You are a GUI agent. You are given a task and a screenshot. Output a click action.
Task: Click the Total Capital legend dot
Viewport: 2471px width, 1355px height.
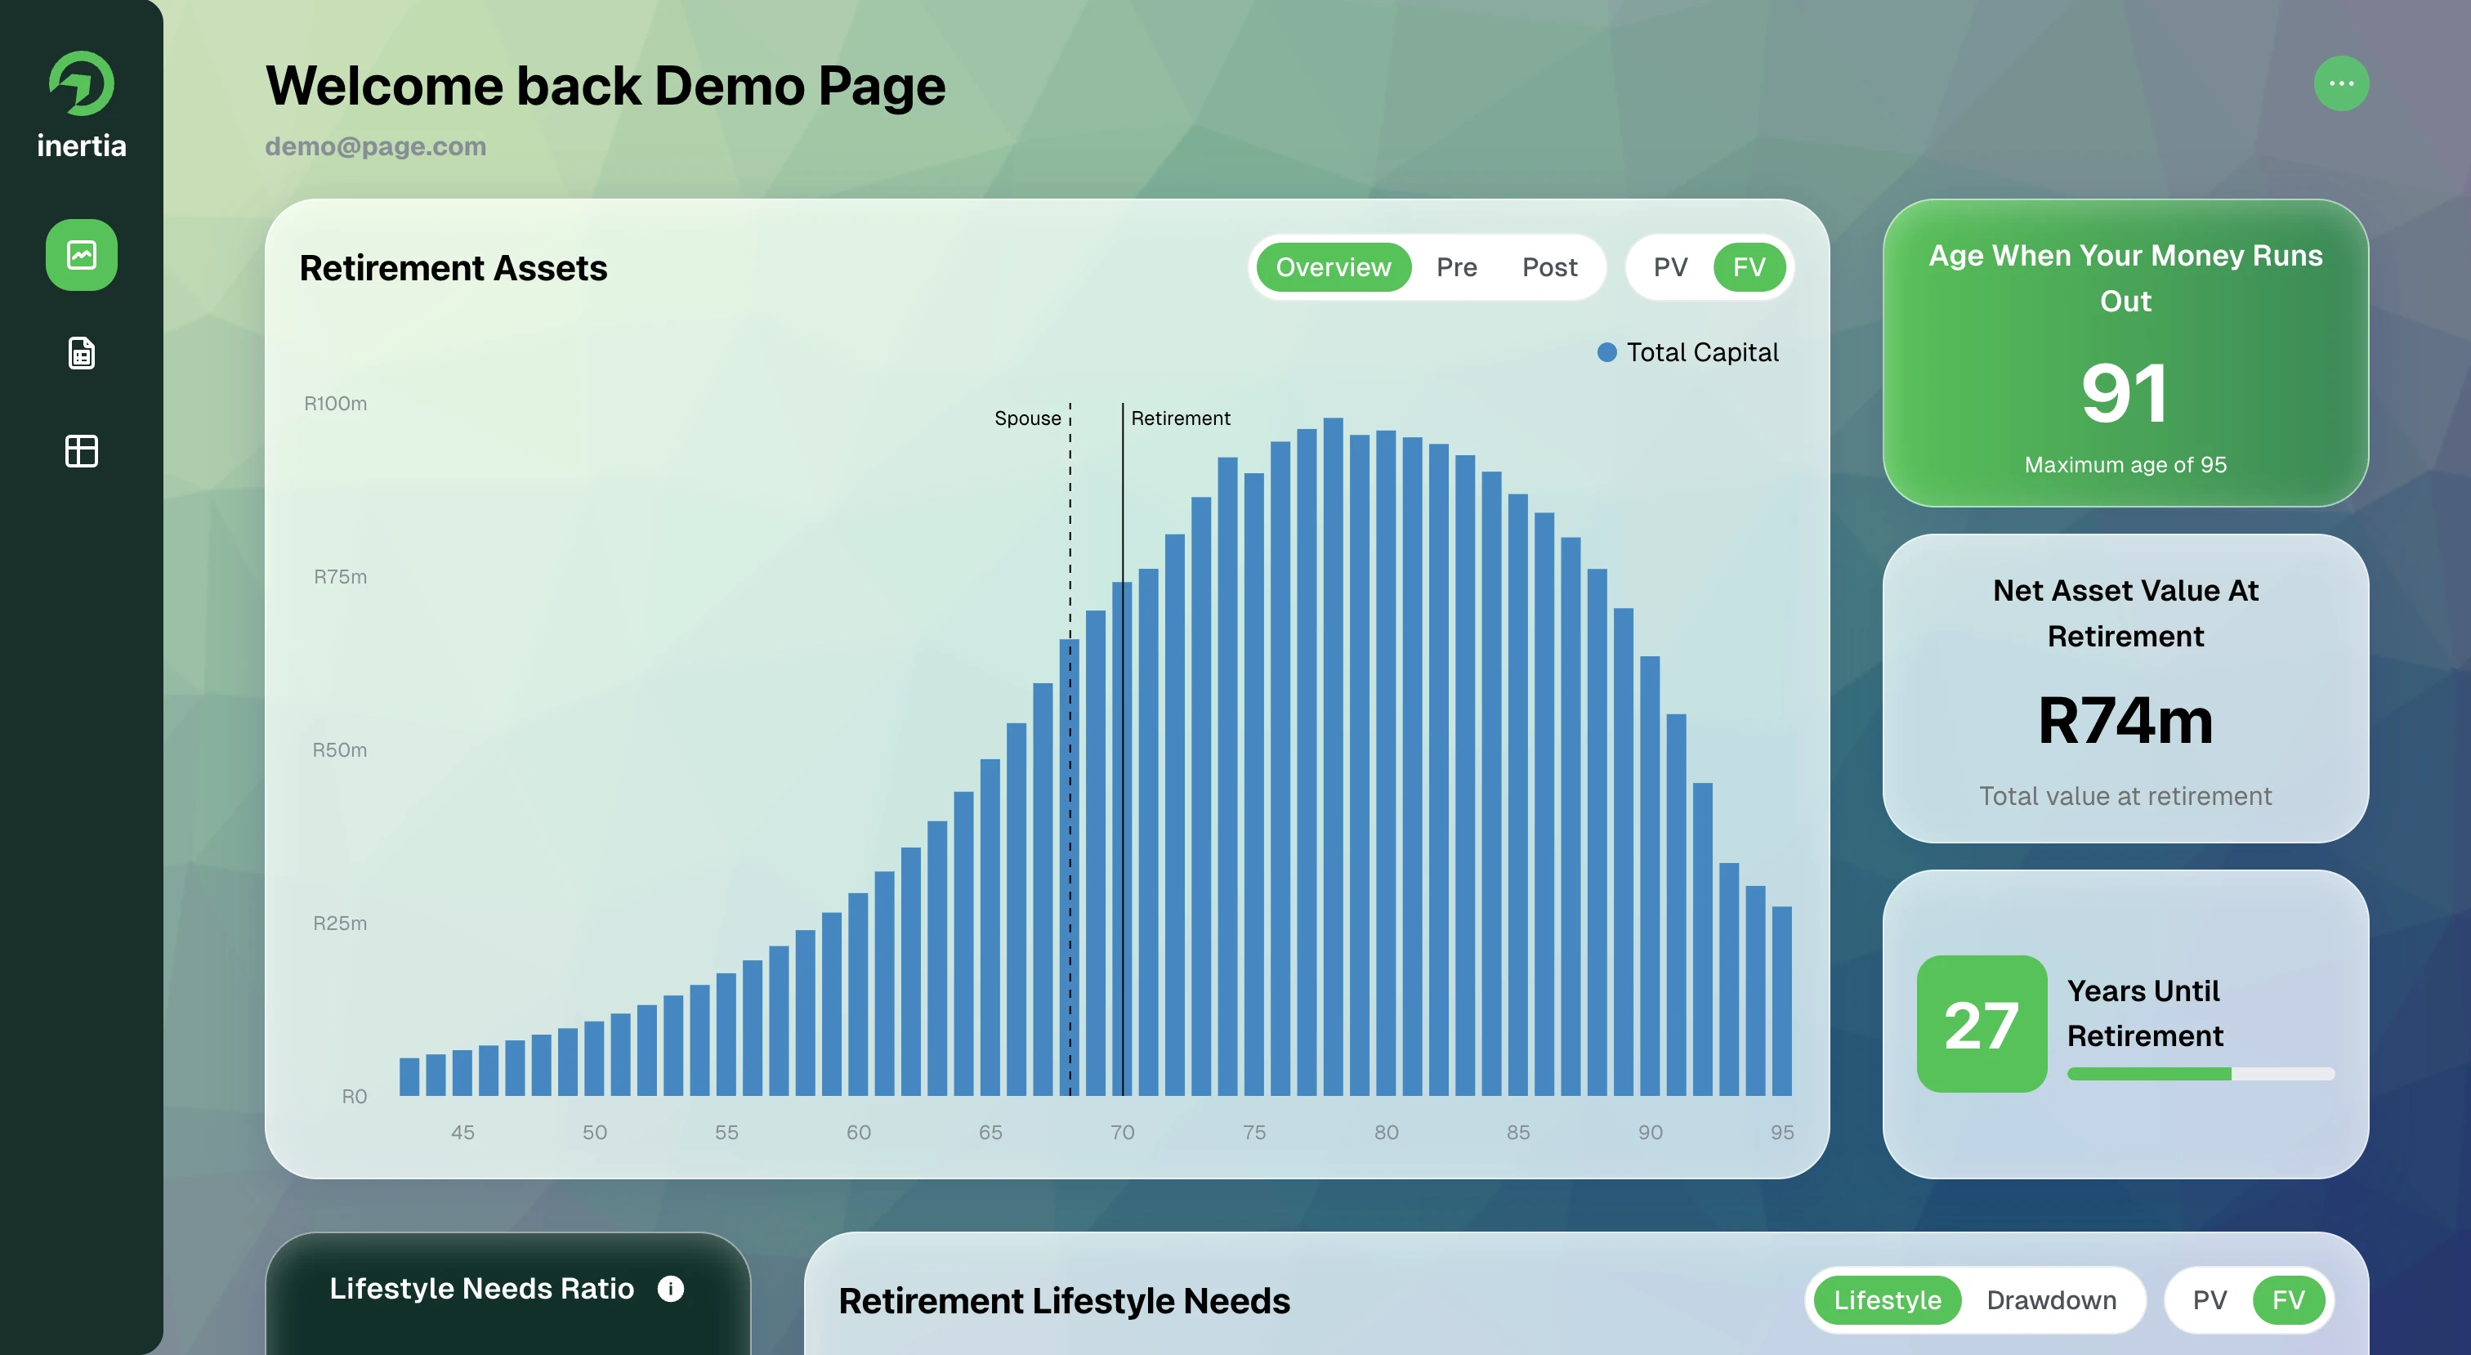(1606, 352)
